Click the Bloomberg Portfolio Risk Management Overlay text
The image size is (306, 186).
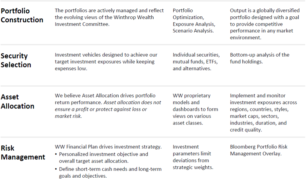[258, 150]
